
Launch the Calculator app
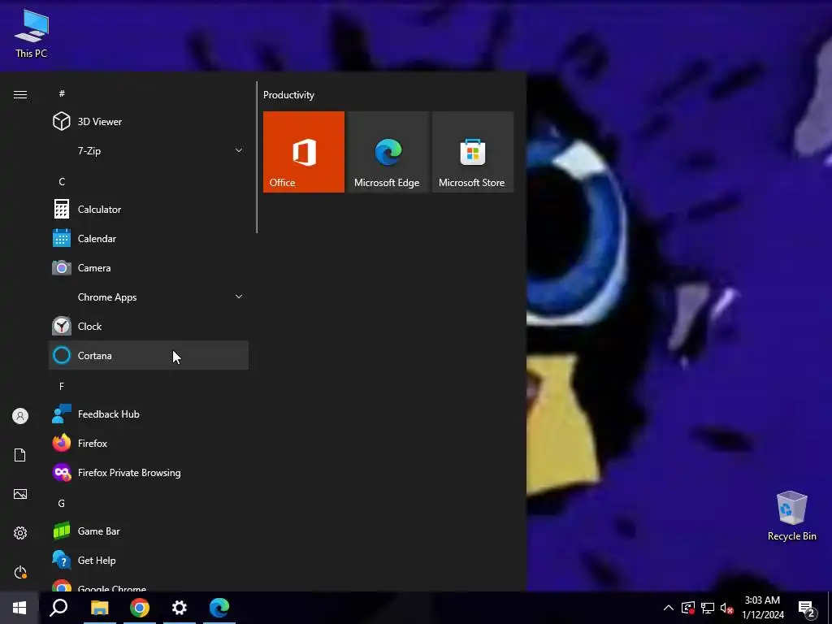149,209
